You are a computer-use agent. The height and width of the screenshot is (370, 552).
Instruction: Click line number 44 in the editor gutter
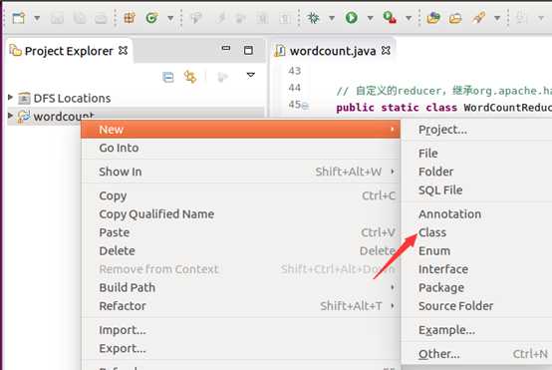(x=294, y=88)
